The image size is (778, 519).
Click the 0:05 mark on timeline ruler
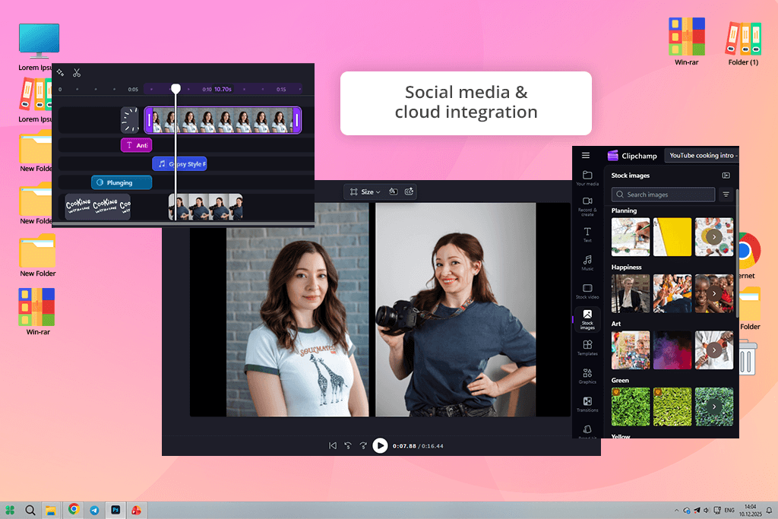point(133,90)
